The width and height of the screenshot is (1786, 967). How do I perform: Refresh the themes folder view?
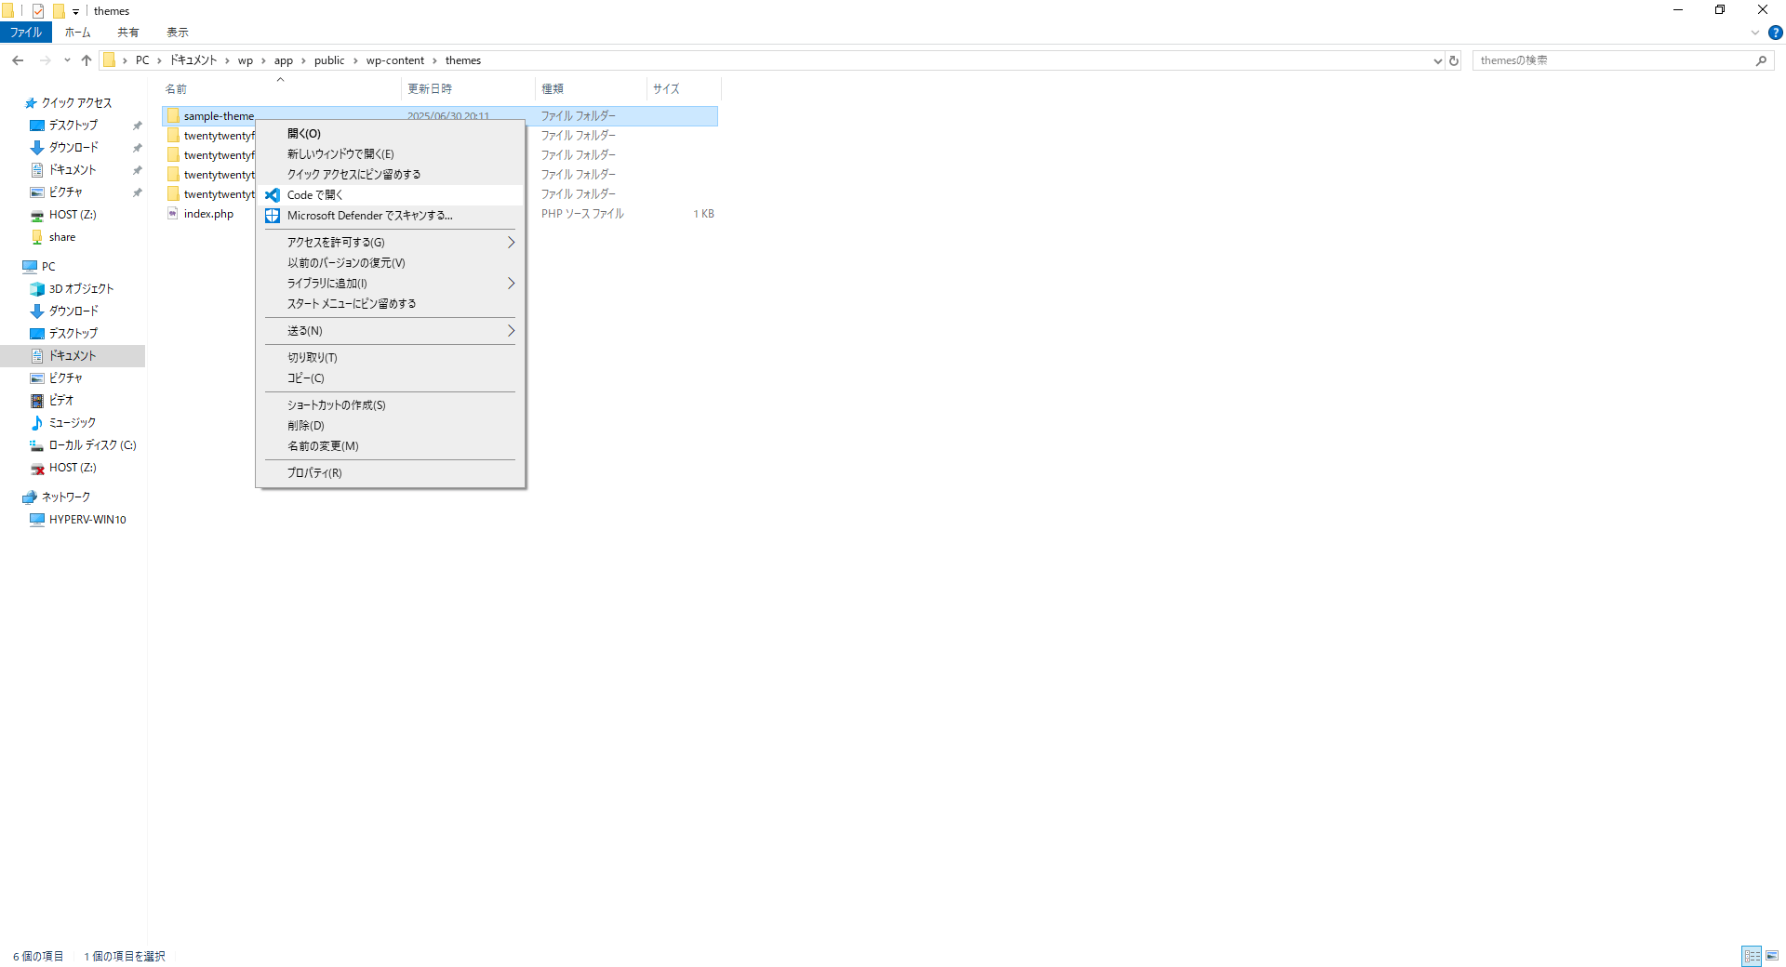[x=1454, y=60]
